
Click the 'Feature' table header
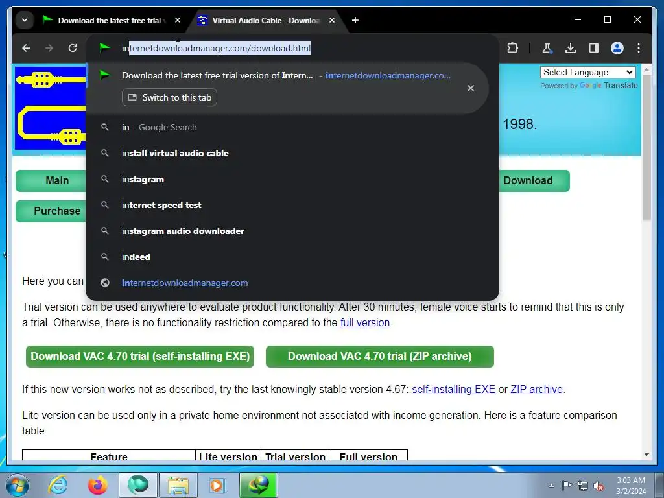pos(109,456)
